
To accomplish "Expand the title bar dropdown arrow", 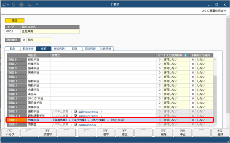I will coord(37,5).
